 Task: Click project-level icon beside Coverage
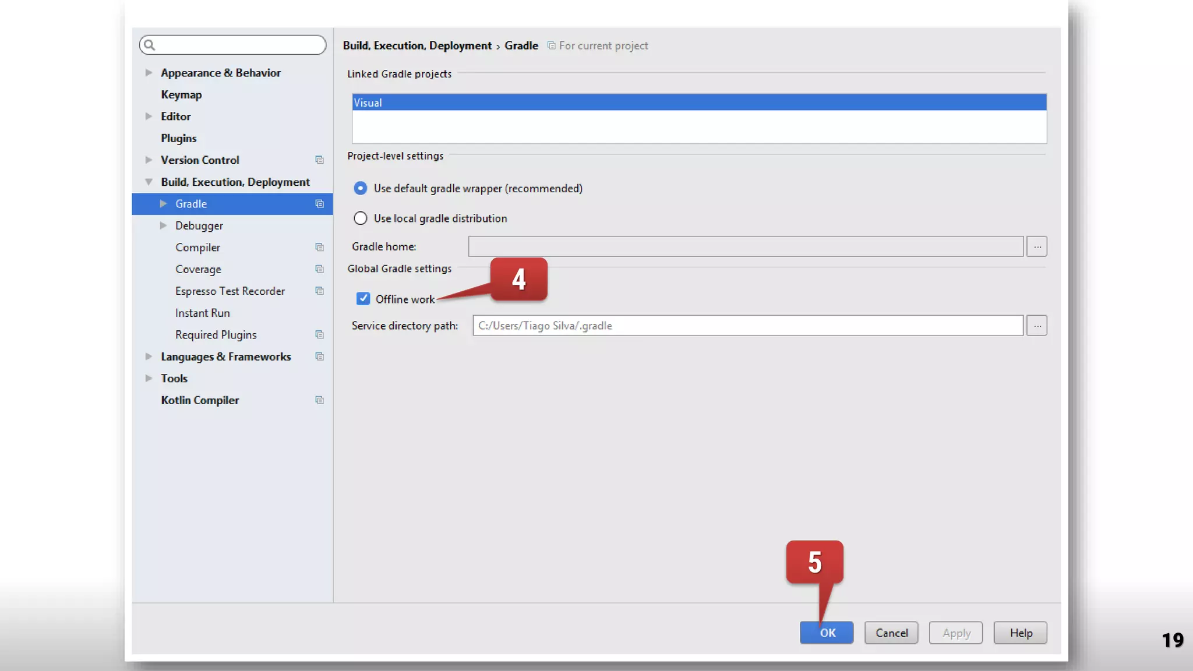[x=319, y=269]
